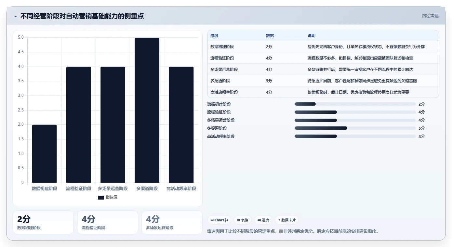Open the 2分 数据初建阶段 data card

tap(43, 222)
